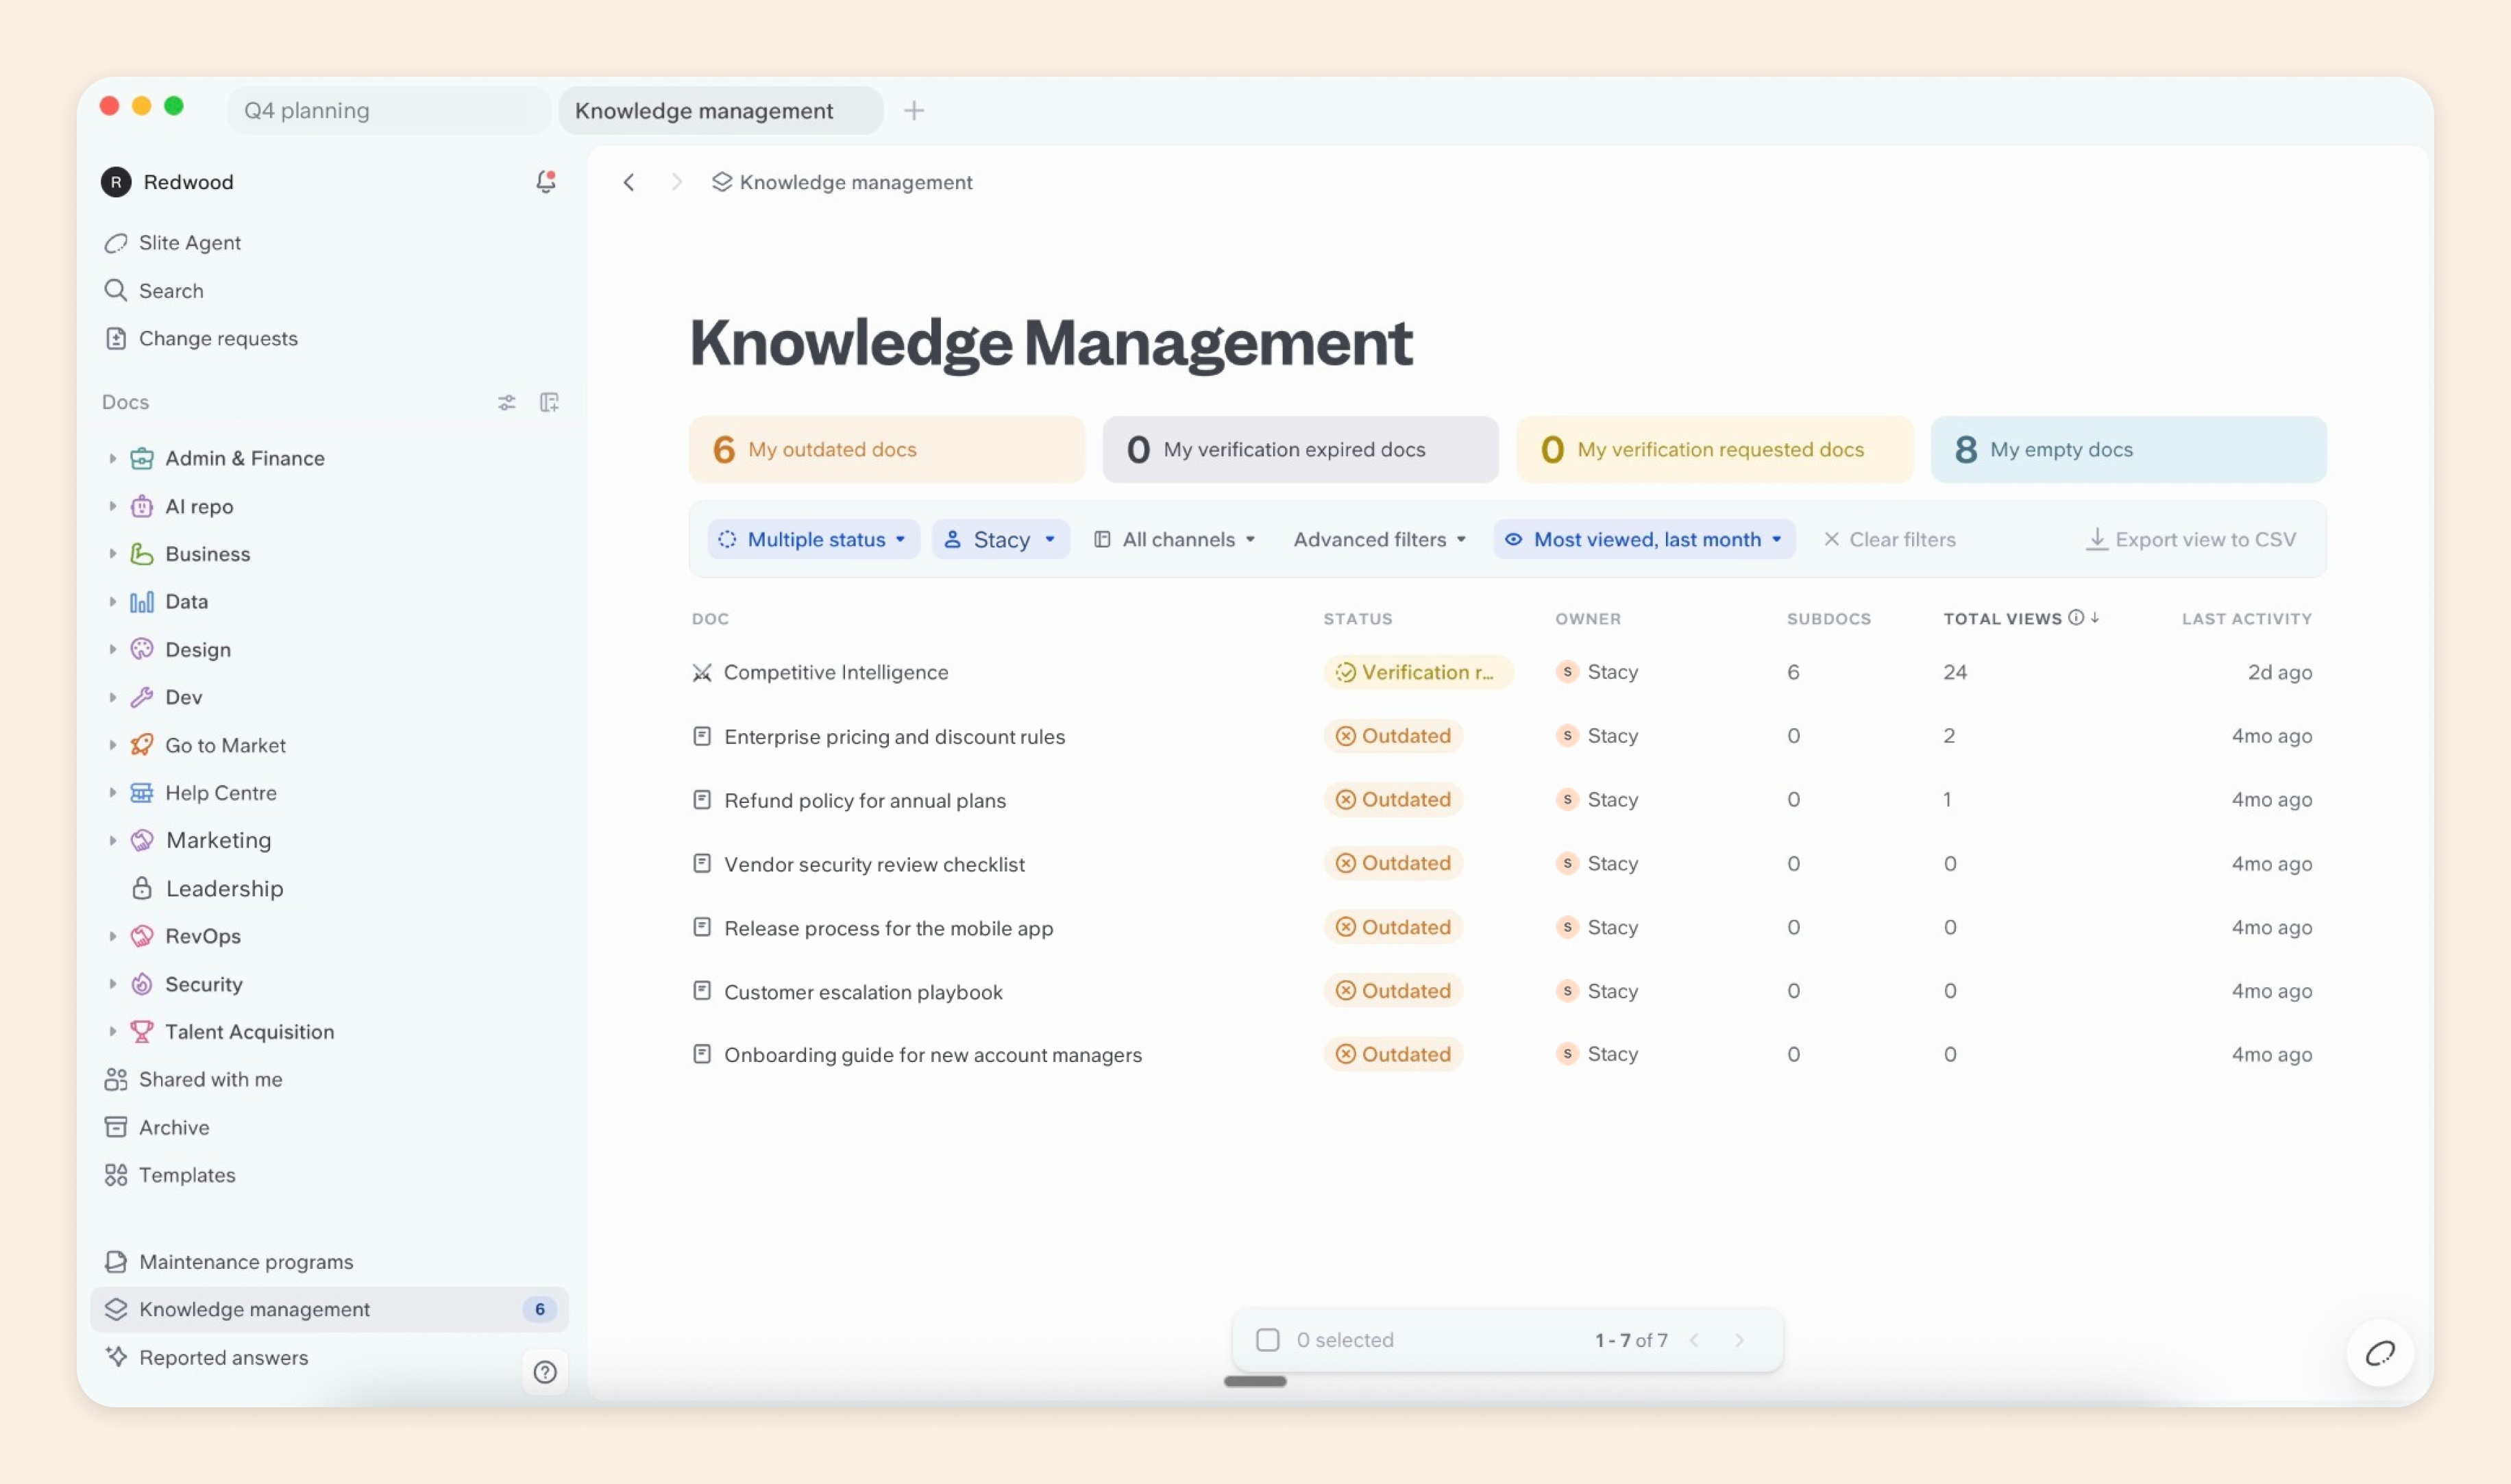Image resolution: width=2511 pixels, height=1484 pixels.
Task: Click the bottom horizontal scrollbar handle
Action: (1255, 1381)
